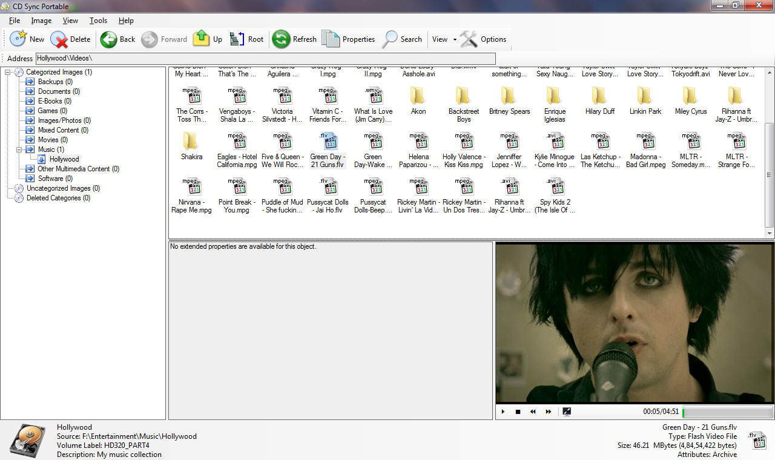The height and width of the screenshot is (460, 775).
Task: Open the View dropdown in toolbar
Action: [444, 39]
